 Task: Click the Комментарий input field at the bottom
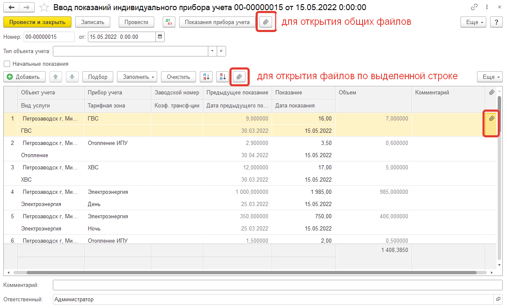pyautogui.click(x=277, y=285)
